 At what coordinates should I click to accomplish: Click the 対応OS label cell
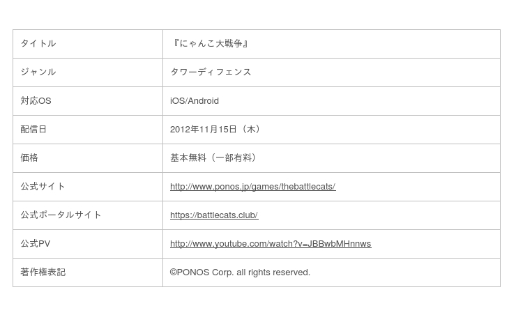click(x=88, y=101)
